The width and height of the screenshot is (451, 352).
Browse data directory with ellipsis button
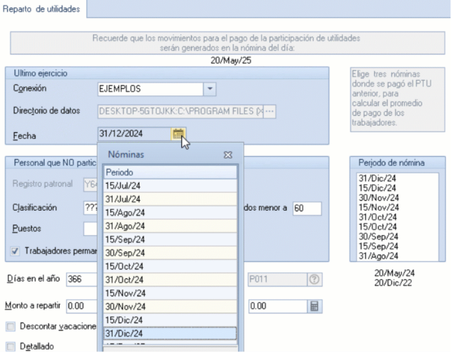point(270,111)
